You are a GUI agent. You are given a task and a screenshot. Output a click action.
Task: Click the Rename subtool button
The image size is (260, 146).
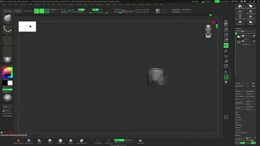click(240, 91)
